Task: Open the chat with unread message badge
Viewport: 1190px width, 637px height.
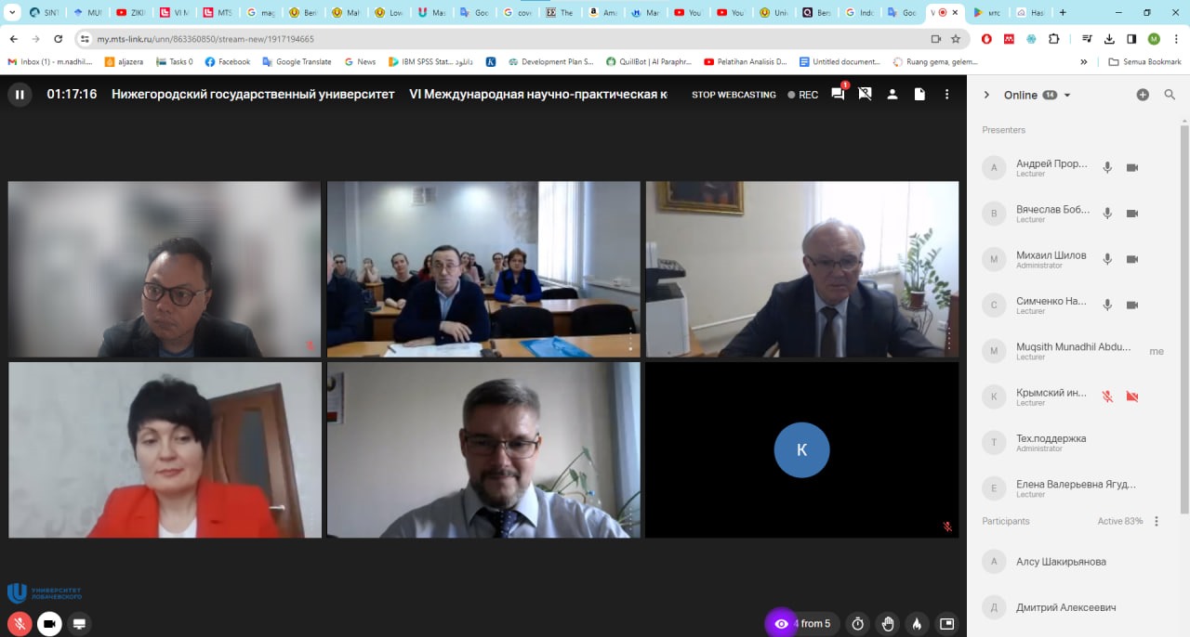Action: (838, 95)
